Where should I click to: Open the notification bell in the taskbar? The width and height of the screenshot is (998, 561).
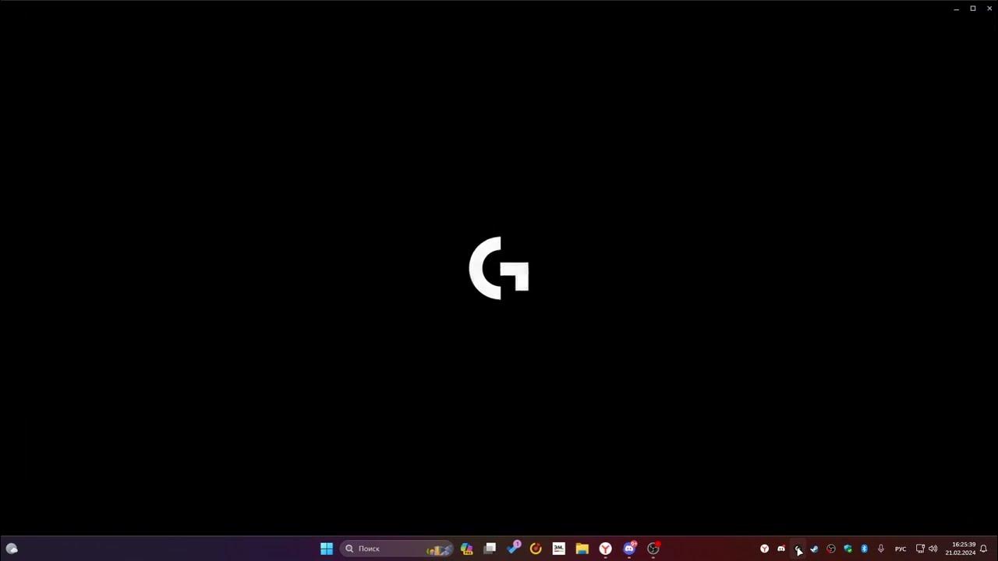click(x=984, y=549)
